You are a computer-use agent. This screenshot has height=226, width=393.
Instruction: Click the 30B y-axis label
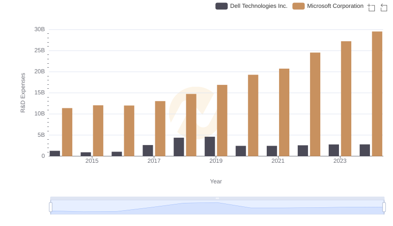[x=40, y=29]
